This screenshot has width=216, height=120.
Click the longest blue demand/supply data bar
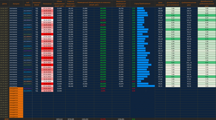(x=146, y=86)
